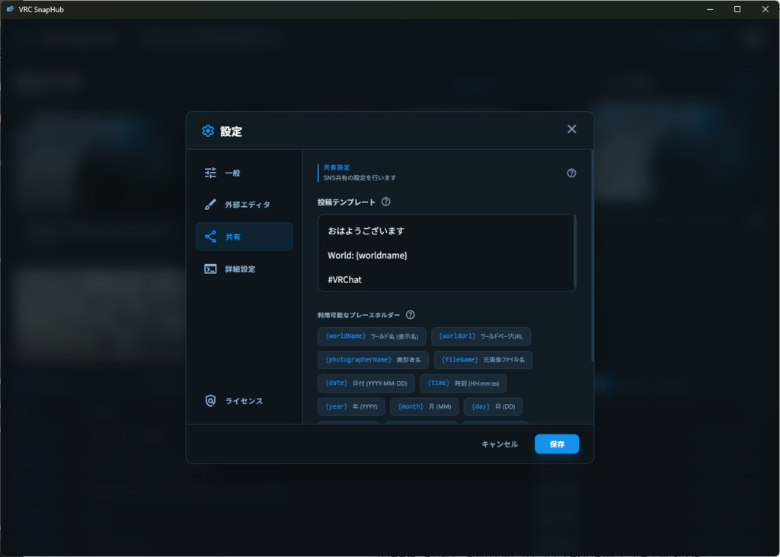780x557 pixels.
Task: Click the VRC SnapHub title bar app icon
Action: [x=10, y=9]
